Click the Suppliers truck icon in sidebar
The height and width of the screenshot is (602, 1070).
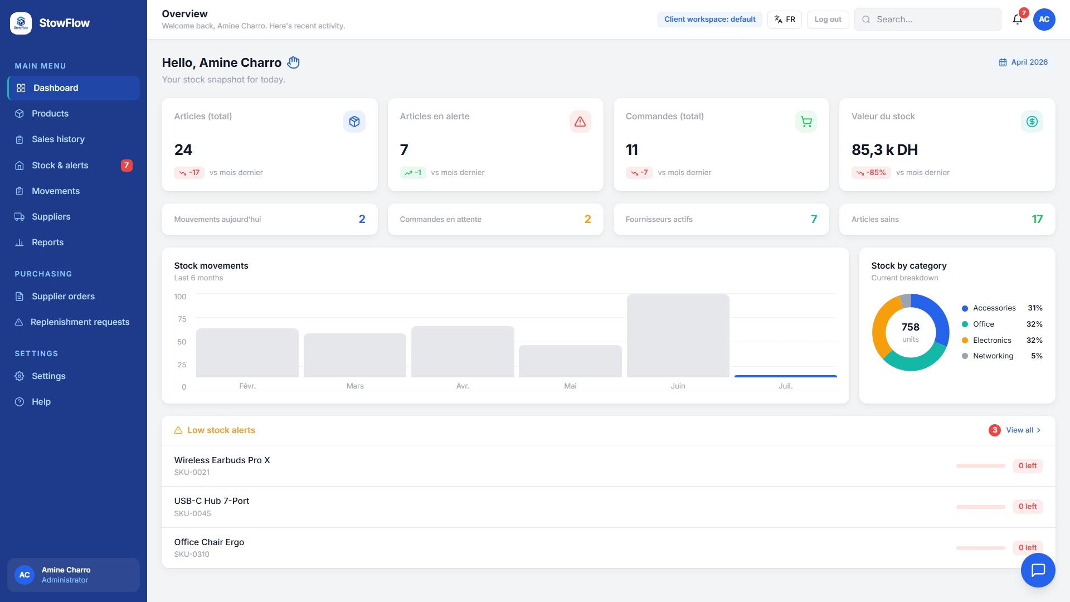20,217
